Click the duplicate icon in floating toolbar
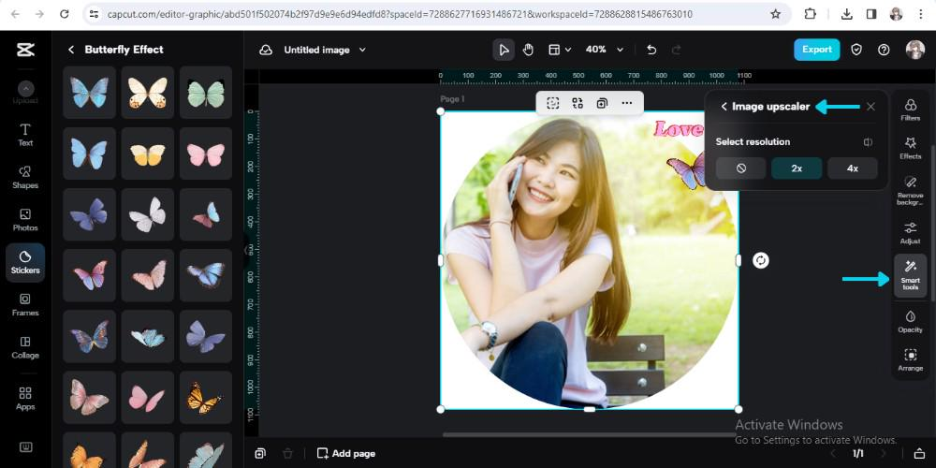The height and width of the screenshot is (468, 936). click(x=602, y=103)
